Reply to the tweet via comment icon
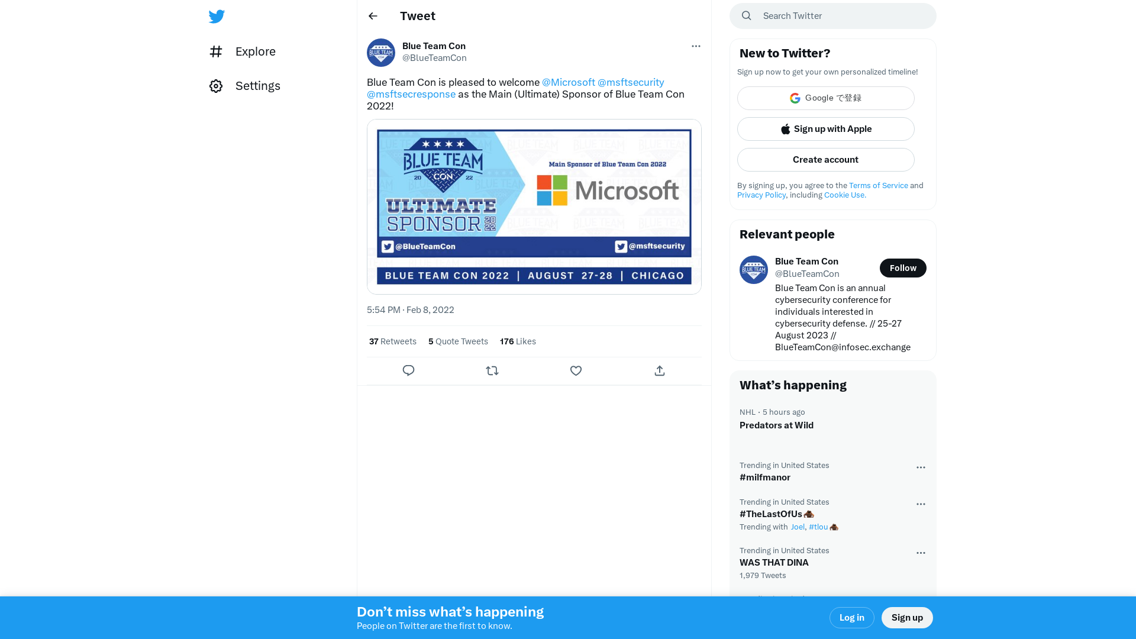The height and width of the screenshot is (639, 1136). pyautogui.click(x=408, y=371)
